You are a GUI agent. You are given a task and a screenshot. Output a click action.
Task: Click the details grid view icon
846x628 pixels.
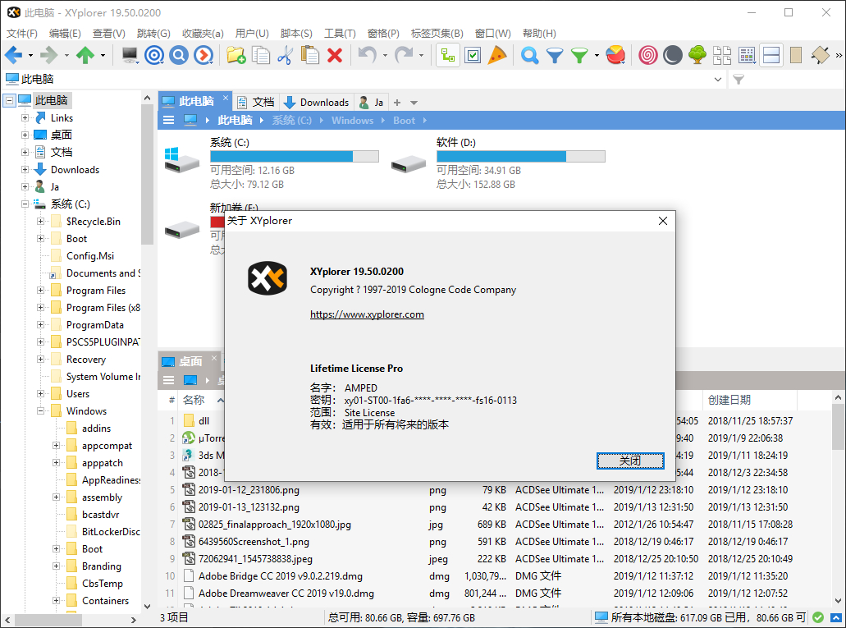pyautogui.click(x=747, y=55)
